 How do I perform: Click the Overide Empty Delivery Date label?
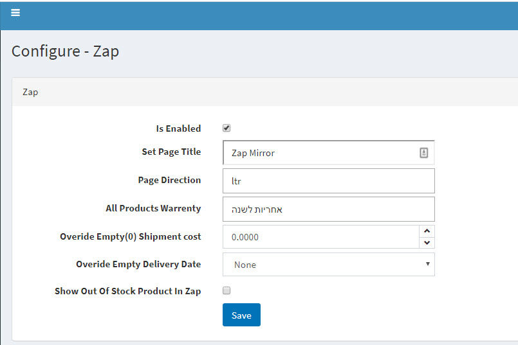[138, 265]
